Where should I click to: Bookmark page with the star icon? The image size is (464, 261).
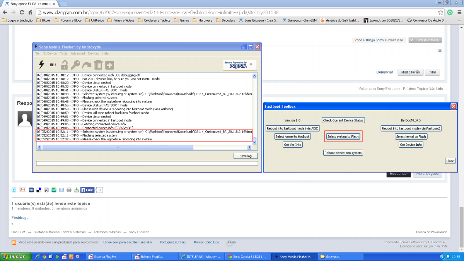pyautogui.click(x=441, y=12)
